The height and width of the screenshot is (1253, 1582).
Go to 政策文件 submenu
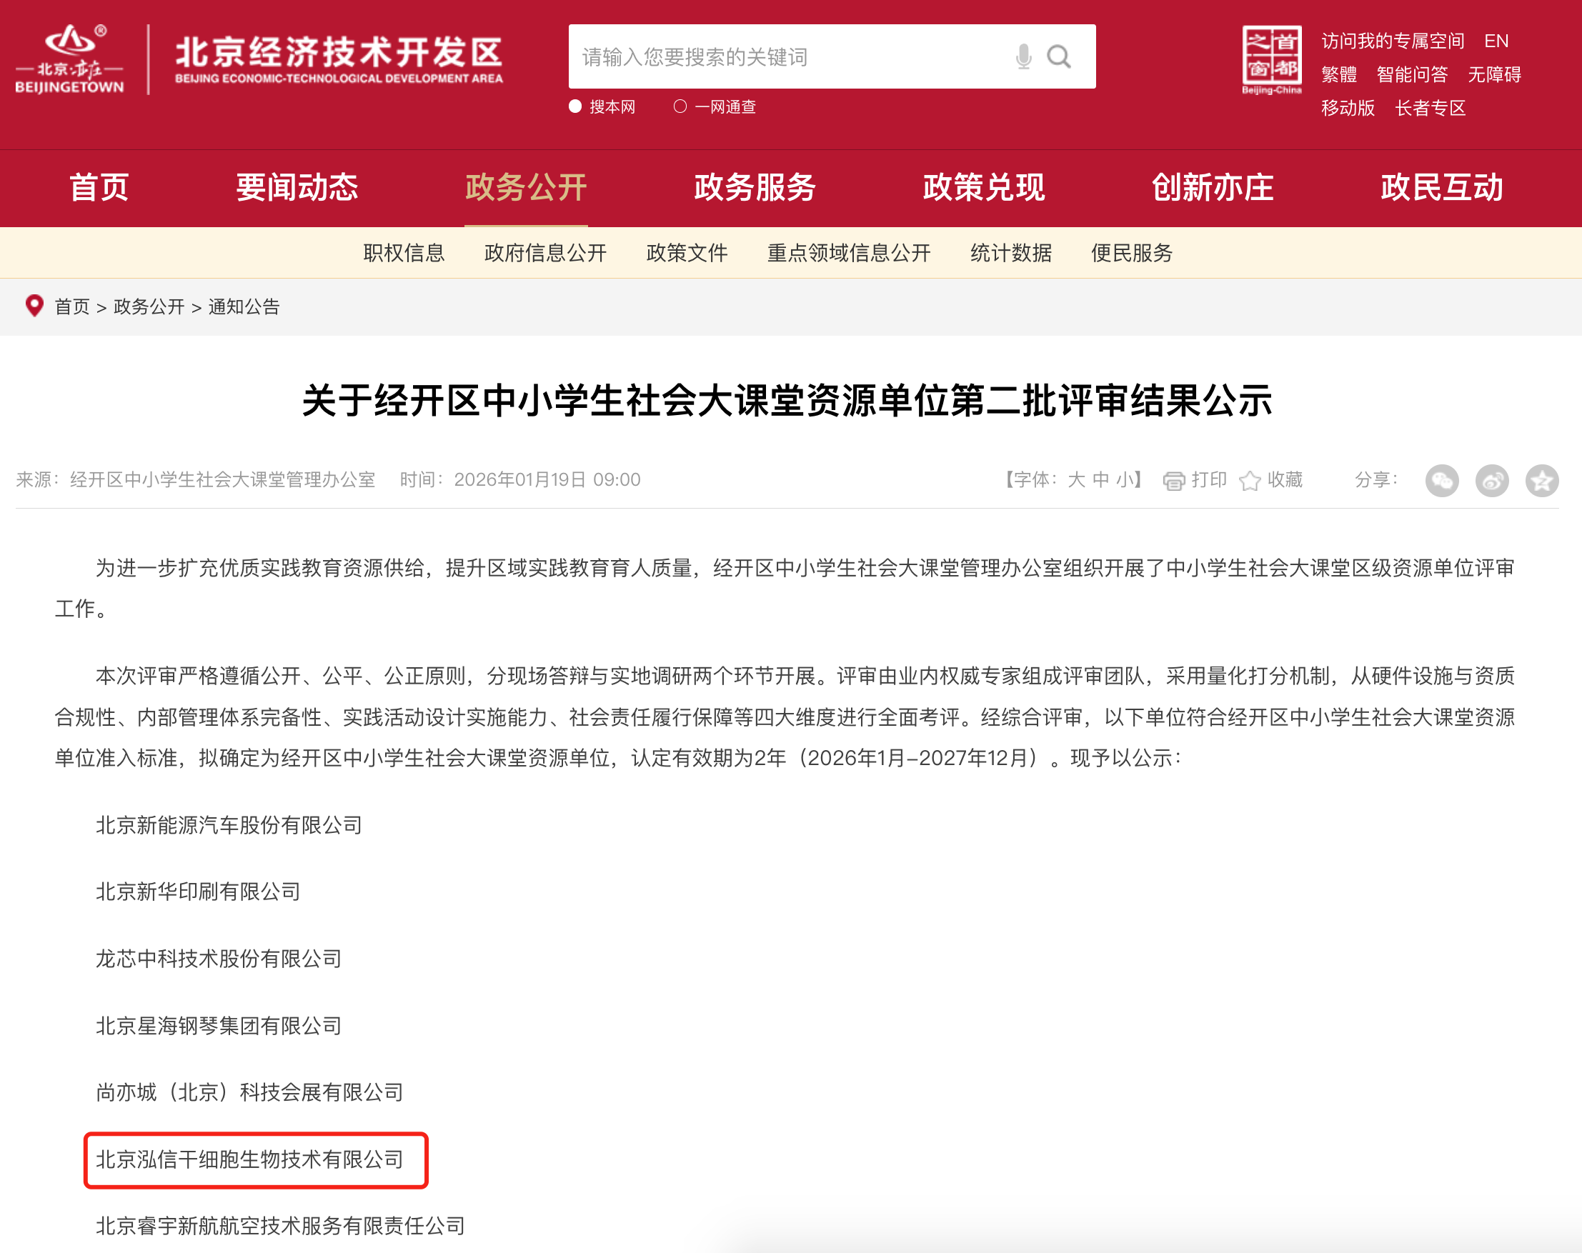687,253
